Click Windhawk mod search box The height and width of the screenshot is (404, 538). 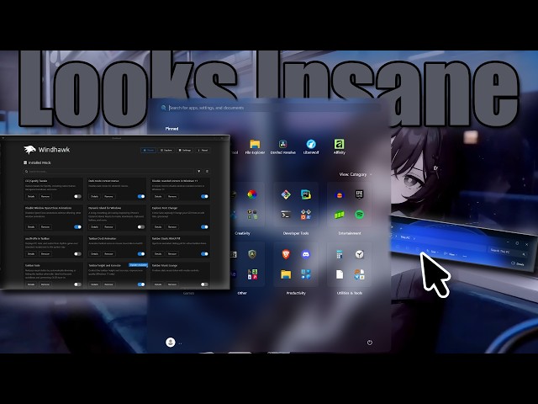click(108, 171)
